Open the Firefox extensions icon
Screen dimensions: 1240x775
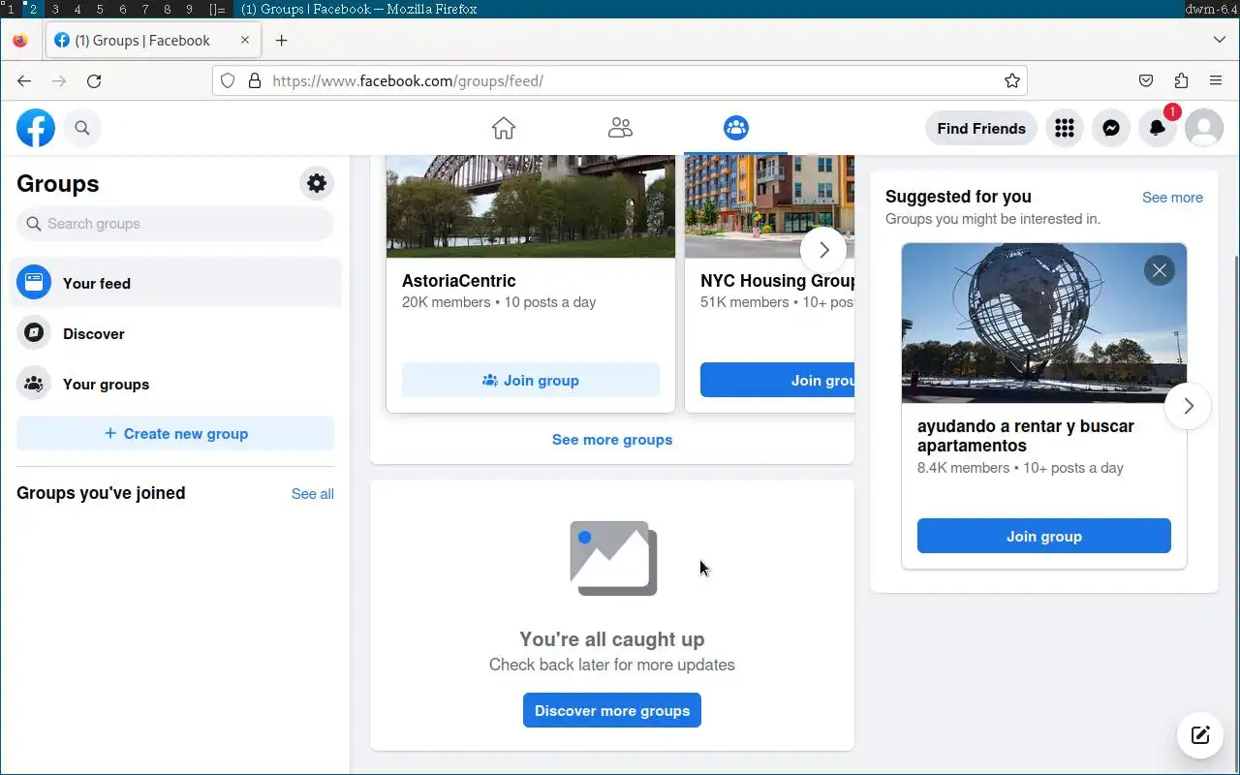[x=1181, y=80]
